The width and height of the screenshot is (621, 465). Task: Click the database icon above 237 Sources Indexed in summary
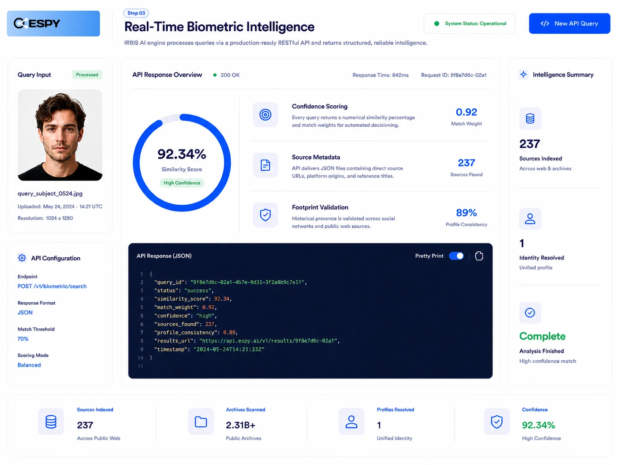tap(530, 118)
